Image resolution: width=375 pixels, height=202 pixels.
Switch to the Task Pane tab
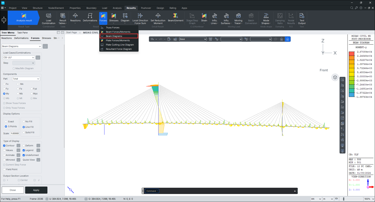22,33
